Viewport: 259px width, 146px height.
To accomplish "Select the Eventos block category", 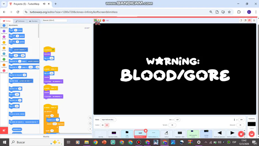I will 4,43.
